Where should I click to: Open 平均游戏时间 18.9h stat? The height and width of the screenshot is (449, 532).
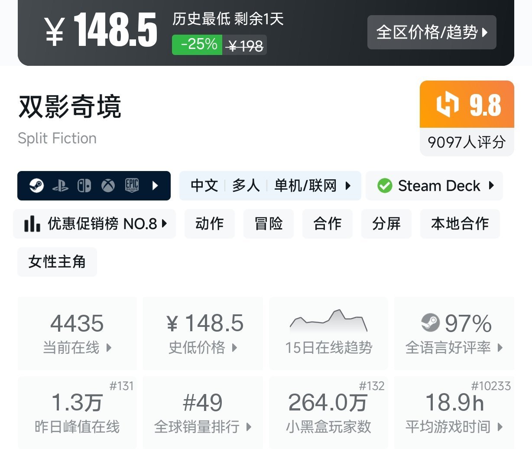pyautogui.click(x=454, y=413)
